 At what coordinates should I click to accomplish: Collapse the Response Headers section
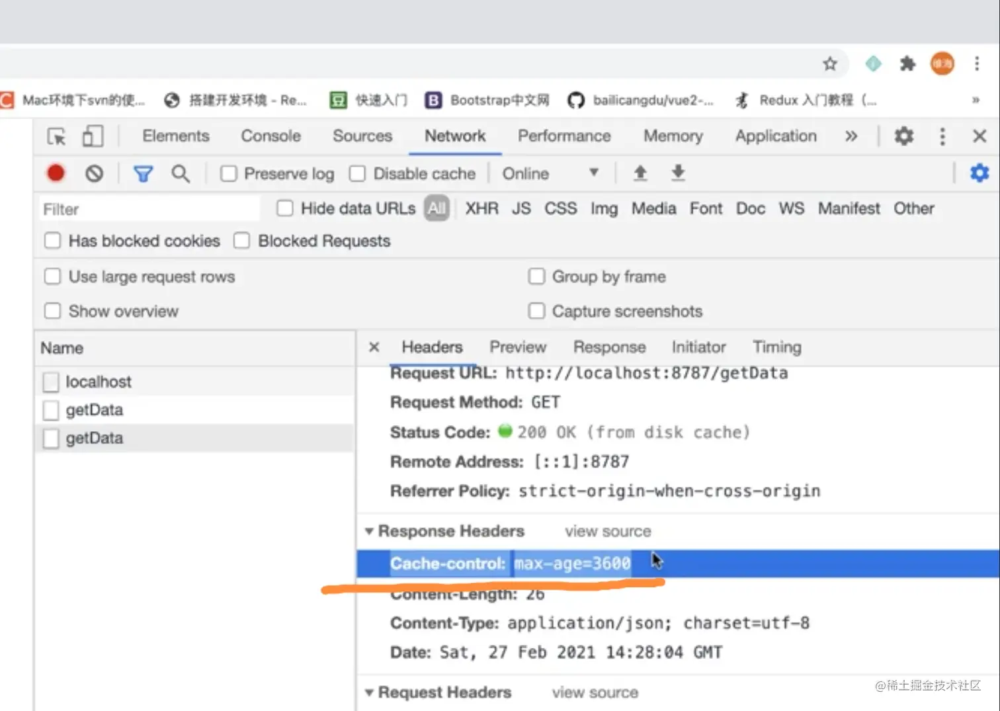[369, 531]
